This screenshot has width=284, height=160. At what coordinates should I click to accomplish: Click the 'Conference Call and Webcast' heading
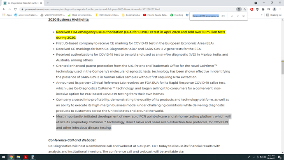(x=72, y=140)
